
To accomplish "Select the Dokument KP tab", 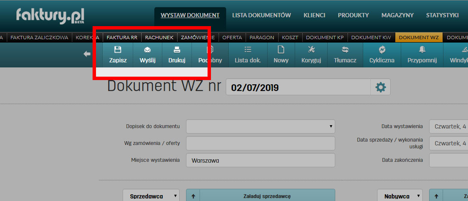I will coord(325,38).
